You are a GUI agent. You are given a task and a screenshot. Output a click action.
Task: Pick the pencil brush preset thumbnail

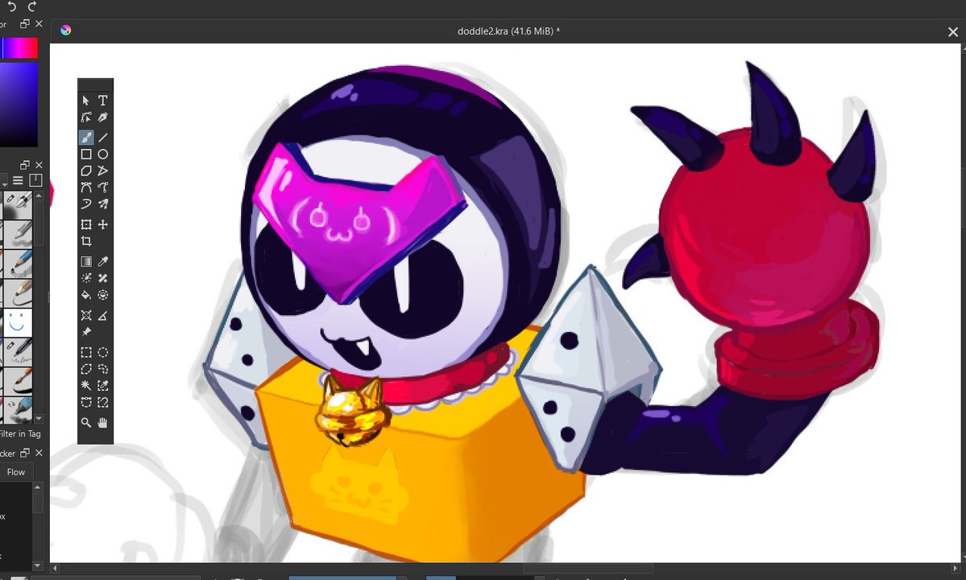coord(17,264)
